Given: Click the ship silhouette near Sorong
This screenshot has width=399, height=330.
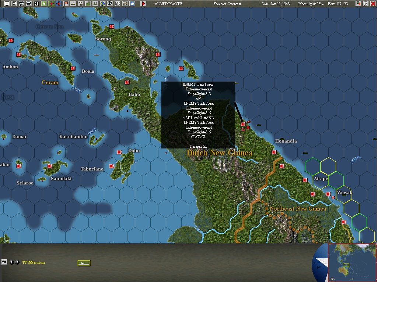Looking at the screenshot, I should click(x=97, y=55).
